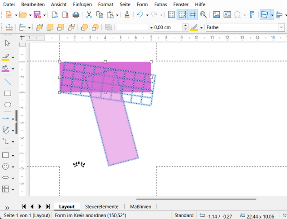
Task: Expand the symbol shapes smiley dropdown arrow
Action: coord(13,166)
